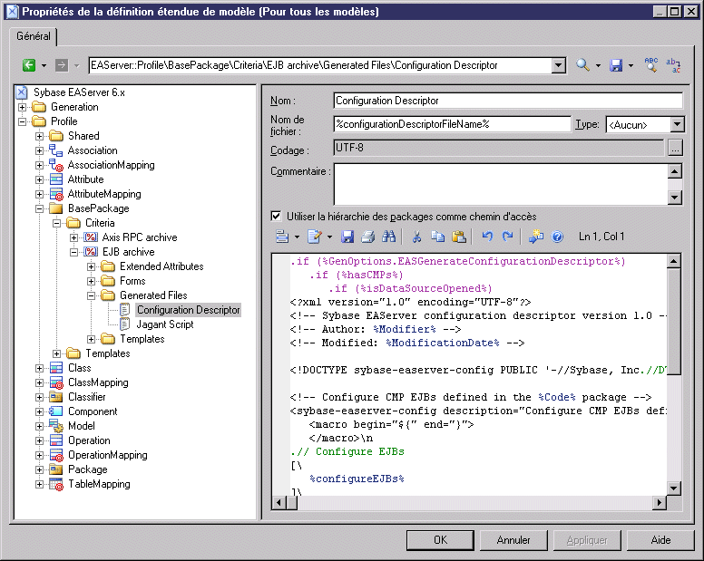Image resolution: width=704 pixels, height=561 pixels.
Task: Click the ab-ac replace-in-items icon
Action: tap(673, 65)
